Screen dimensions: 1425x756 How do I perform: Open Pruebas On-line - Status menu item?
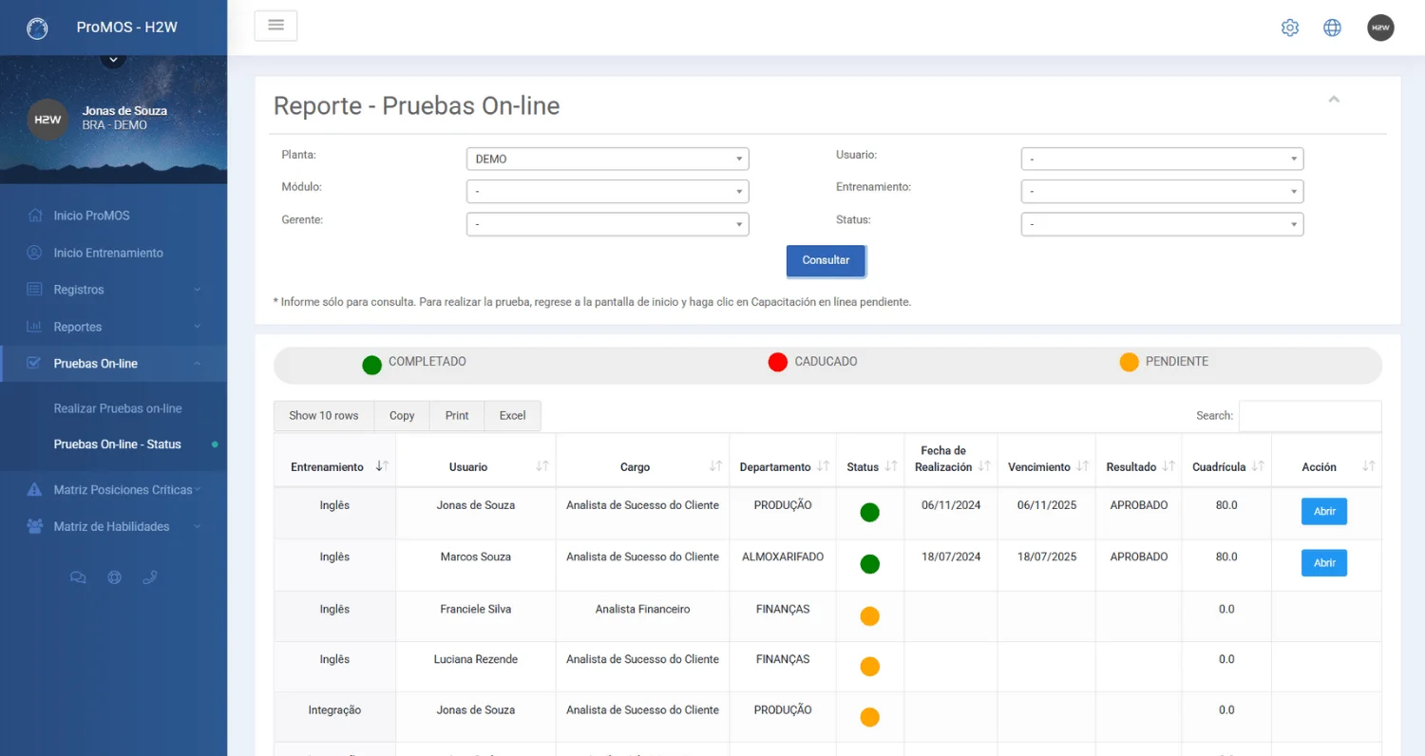click(x=117, y=444)
